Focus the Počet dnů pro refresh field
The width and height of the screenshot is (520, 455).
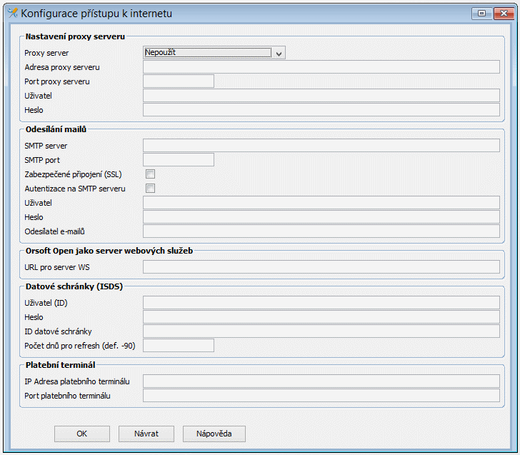[x=179, y=346]
